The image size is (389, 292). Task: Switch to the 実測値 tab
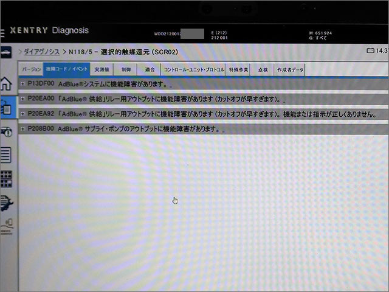tap(102, 69)
